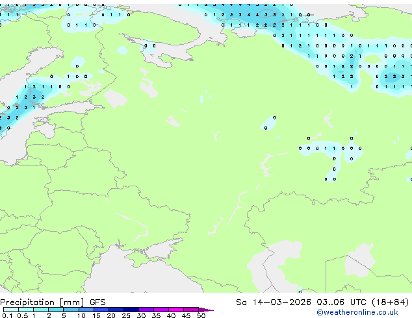Viewport: 412px width, 318px height.
Task: Click the legend label '40'
Action: 171,315
